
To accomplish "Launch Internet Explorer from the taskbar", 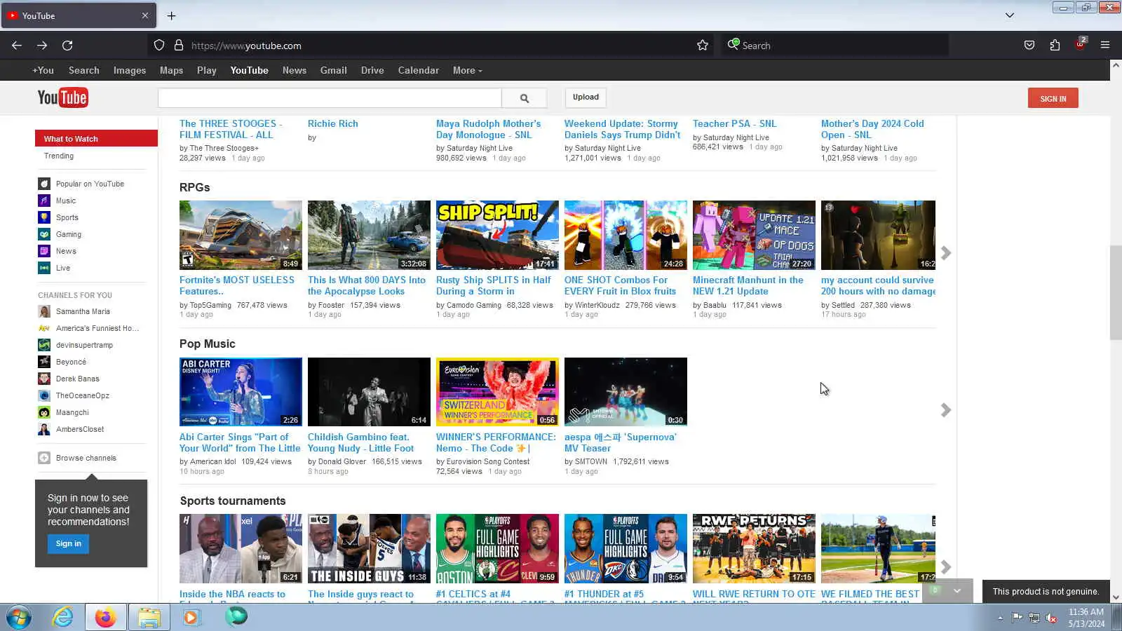I will pos(62,617).
